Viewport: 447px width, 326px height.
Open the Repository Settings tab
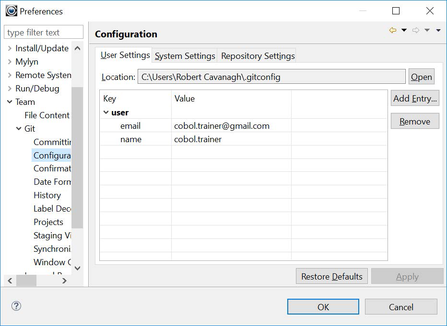point(258,56)
